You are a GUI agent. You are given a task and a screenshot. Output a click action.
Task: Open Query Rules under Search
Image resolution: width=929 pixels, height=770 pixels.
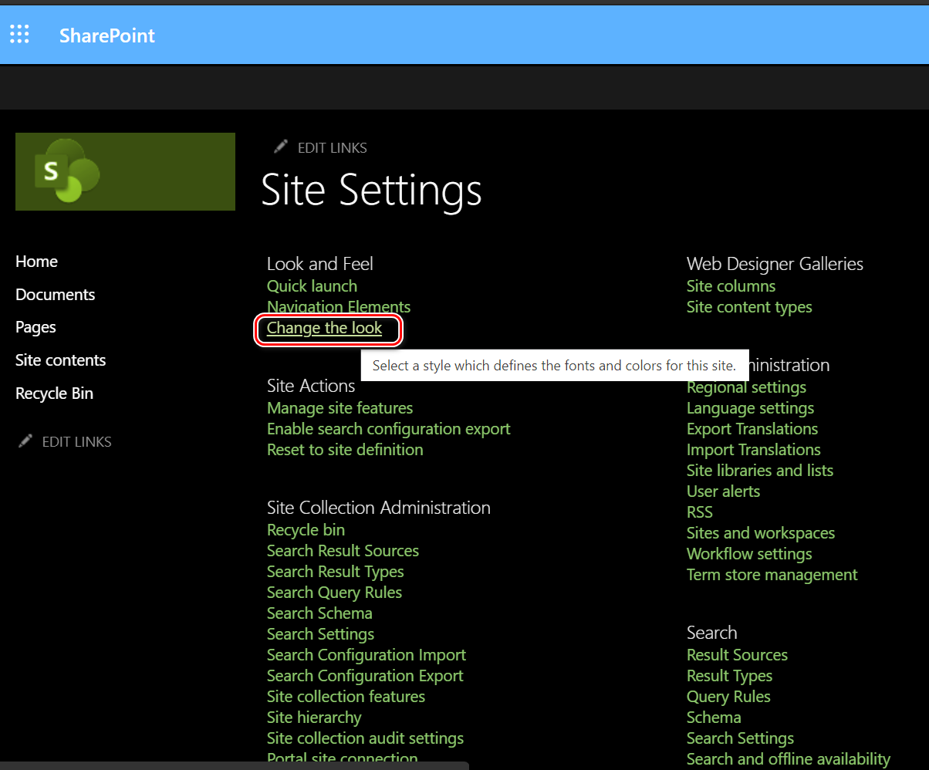728,697
